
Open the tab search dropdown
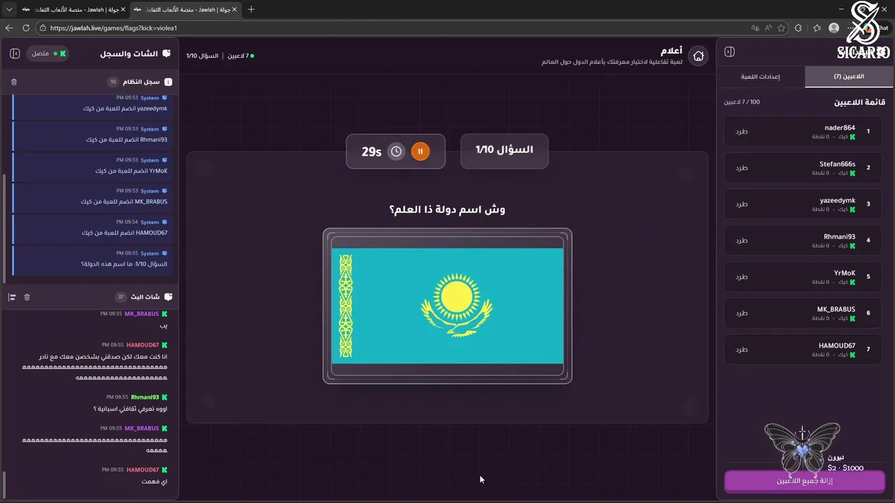click(x=9, y=9)
